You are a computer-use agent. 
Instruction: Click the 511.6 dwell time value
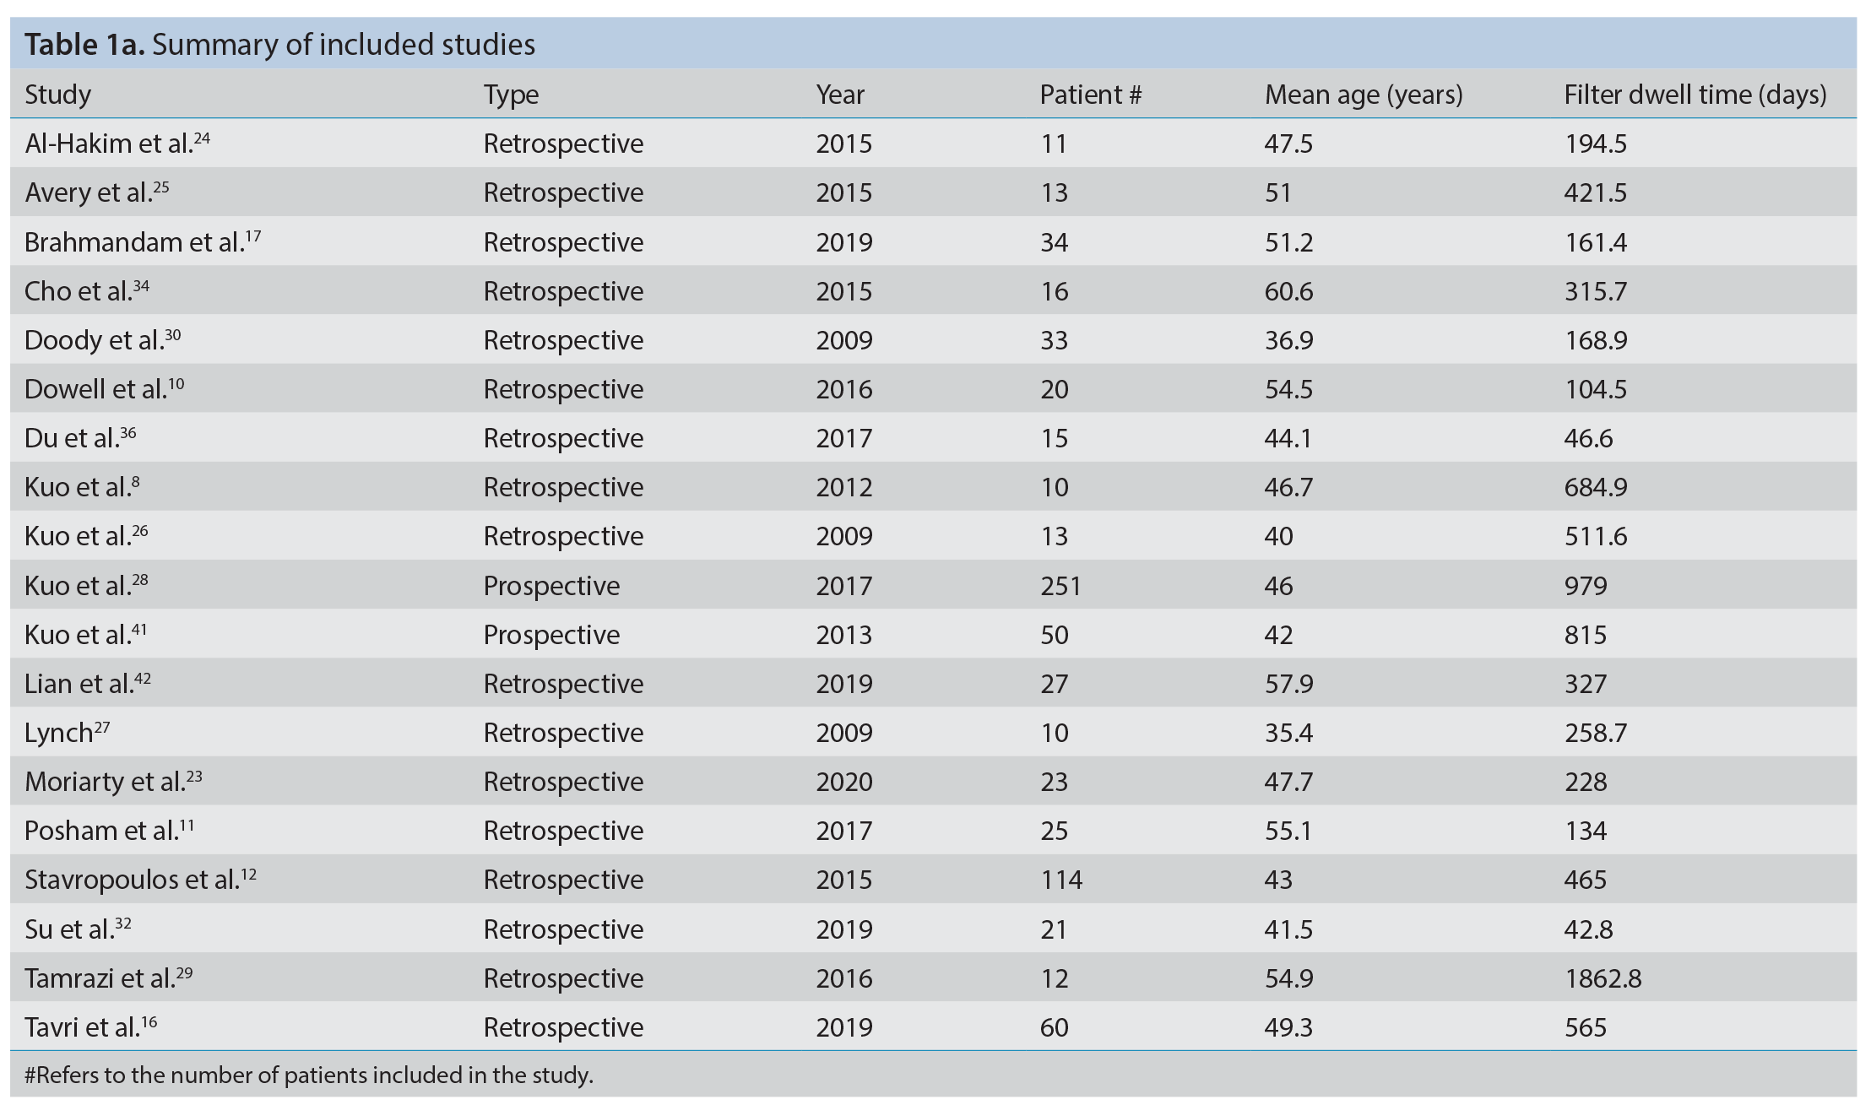(1596, 535)
